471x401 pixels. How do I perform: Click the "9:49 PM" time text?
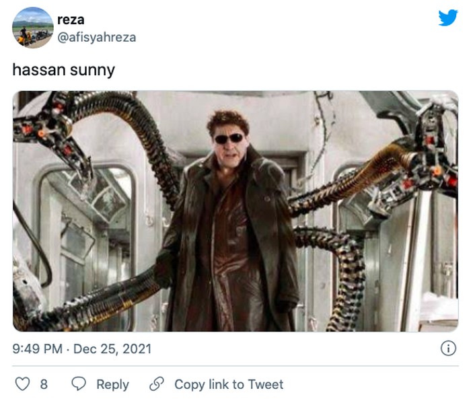click(39, 349)
